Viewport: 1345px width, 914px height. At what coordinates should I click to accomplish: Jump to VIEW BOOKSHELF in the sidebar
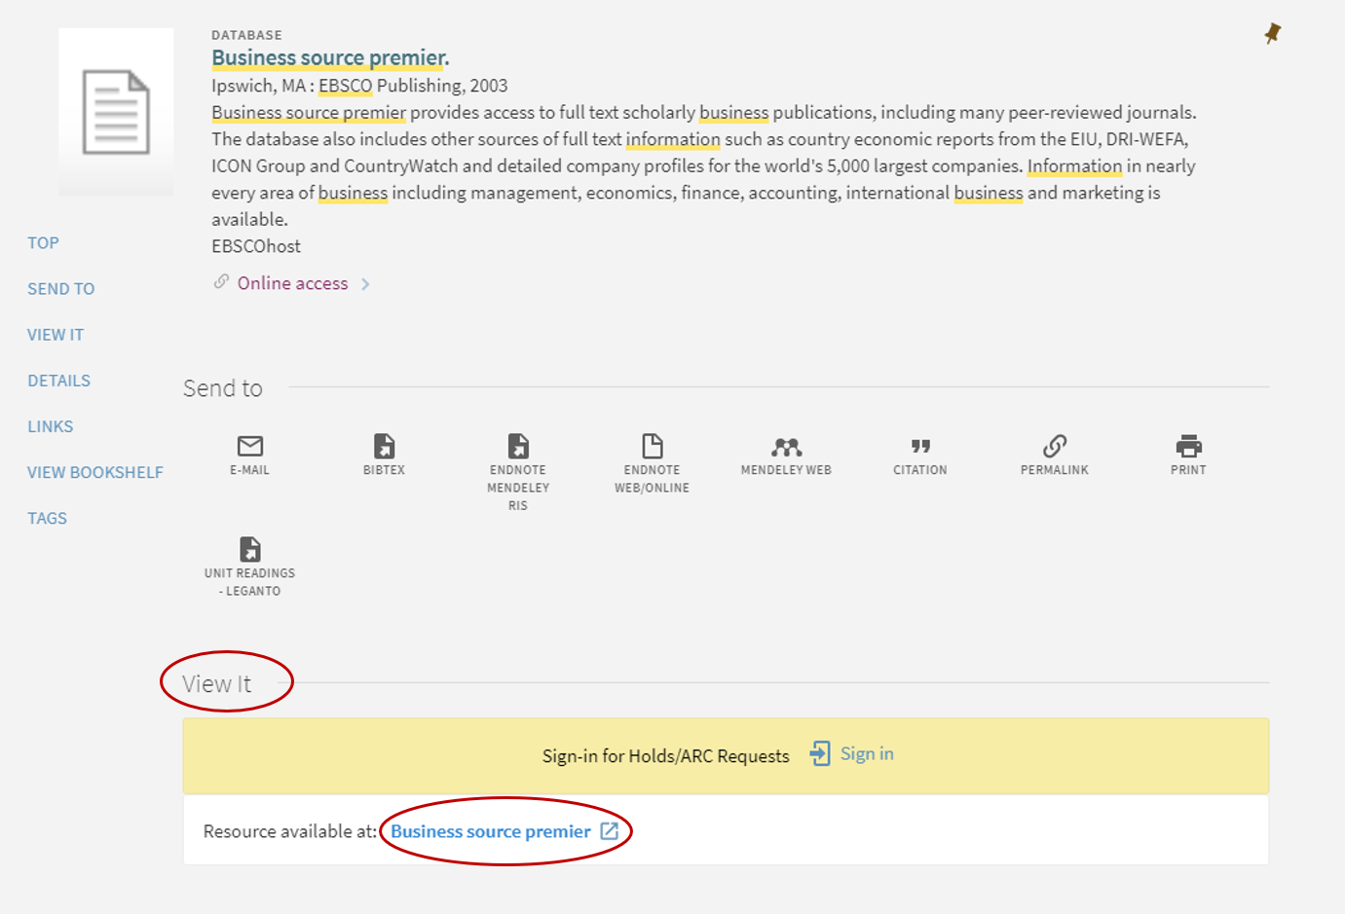tap(94, 472)
